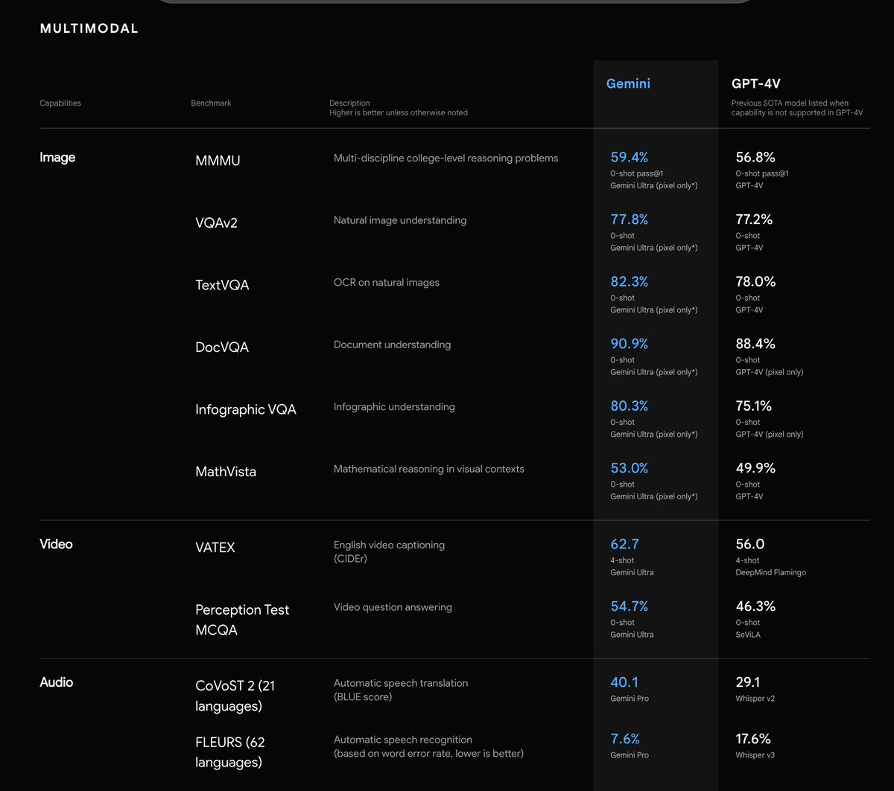This screenshot has height=791, width=894.
Task: Click the Video question answering description
Action: [x=393, y=607]
